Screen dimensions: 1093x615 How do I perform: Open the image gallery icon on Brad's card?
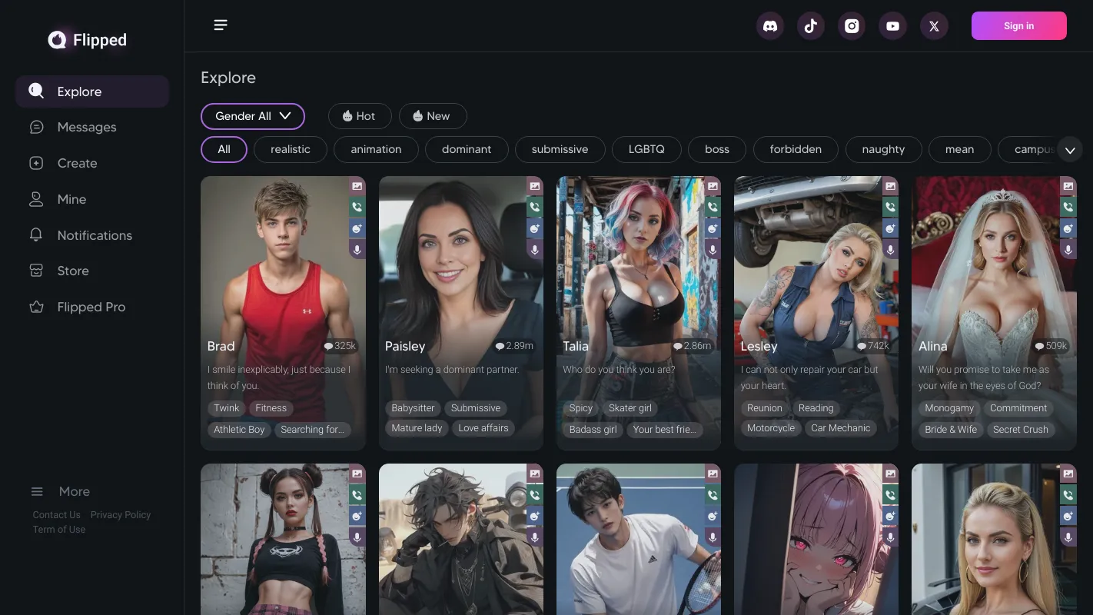[357, 185]
